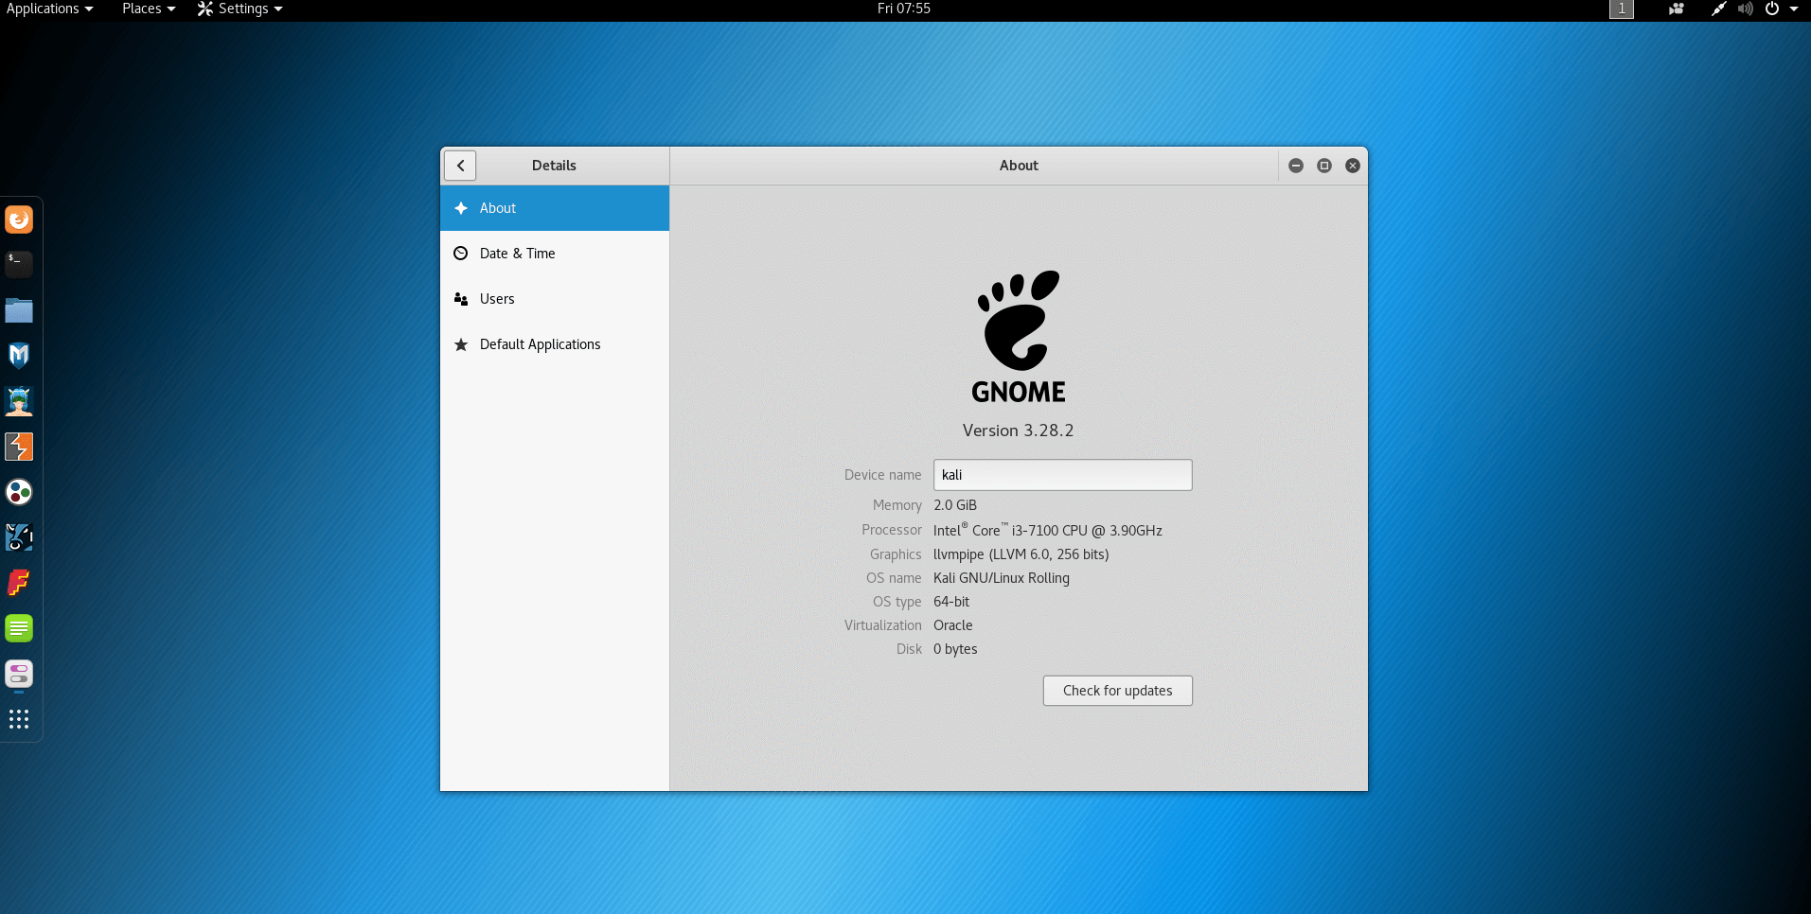
Task: Launch BeEF bull icon in dock
Action: pyautogui.click(x=19, y=537)
